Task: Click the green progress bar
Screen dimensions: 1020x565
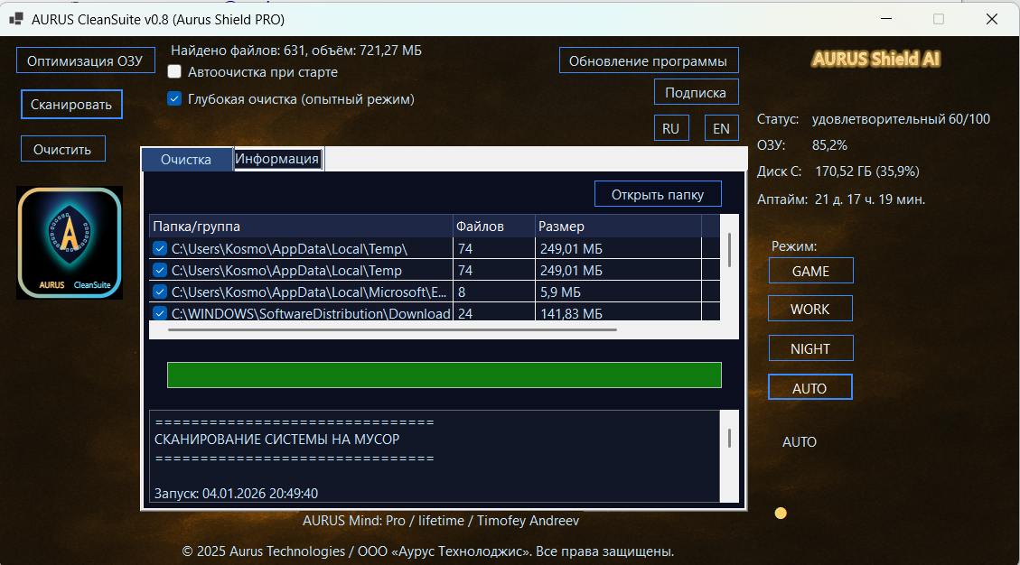Action: pos(444,375)
